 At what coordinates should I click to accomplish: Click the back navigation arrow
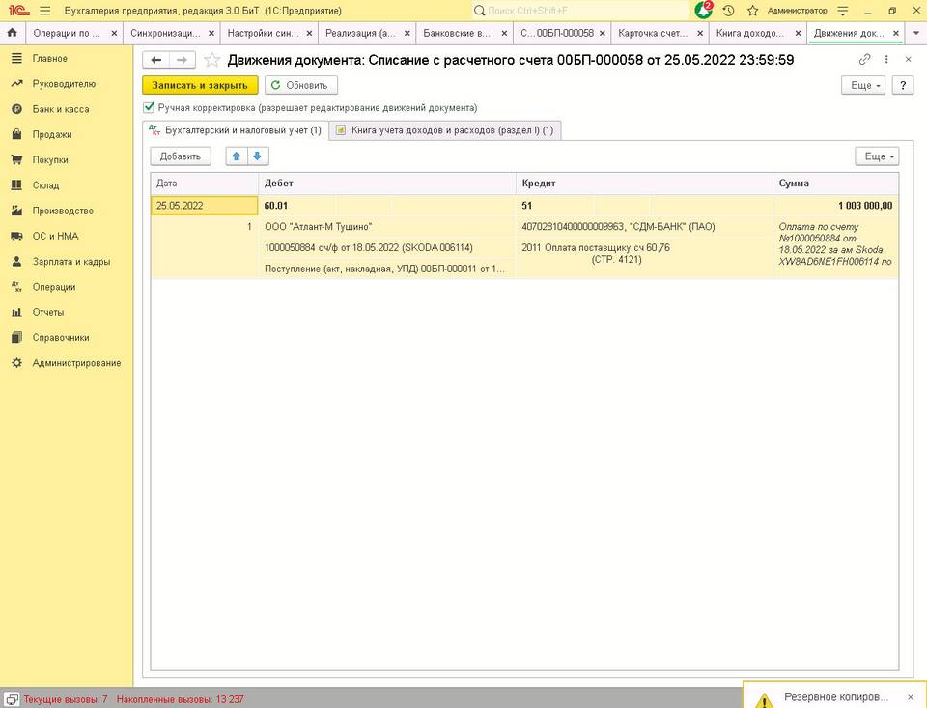pos(156,60)
